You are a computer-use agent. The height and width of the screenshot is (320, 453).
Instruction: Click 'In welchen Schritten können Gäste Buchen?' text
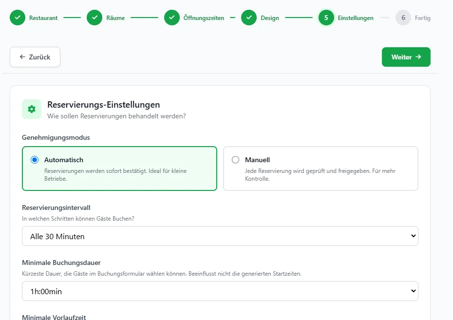(x=78, y=219)
